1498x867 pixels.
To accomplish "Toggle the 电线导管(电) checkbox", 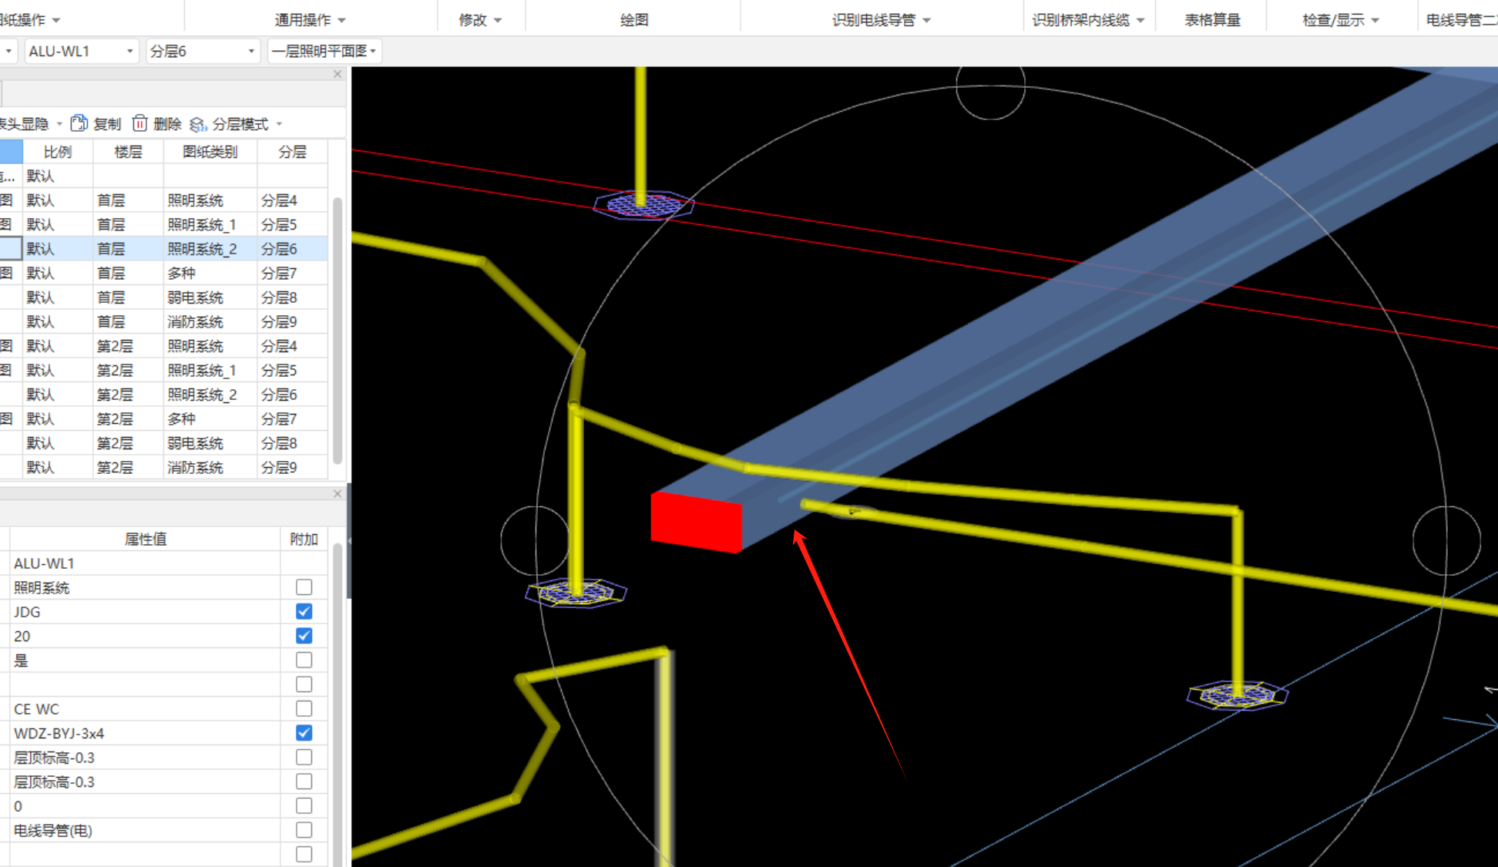I will click(304, 830).
